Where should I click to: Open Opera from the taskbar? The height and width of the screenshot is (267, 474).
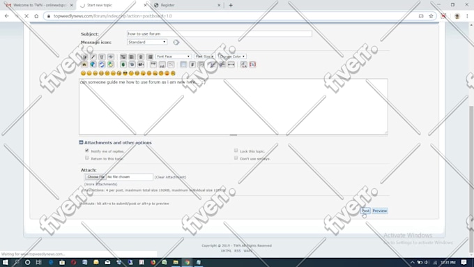click(x=73, y=262)
